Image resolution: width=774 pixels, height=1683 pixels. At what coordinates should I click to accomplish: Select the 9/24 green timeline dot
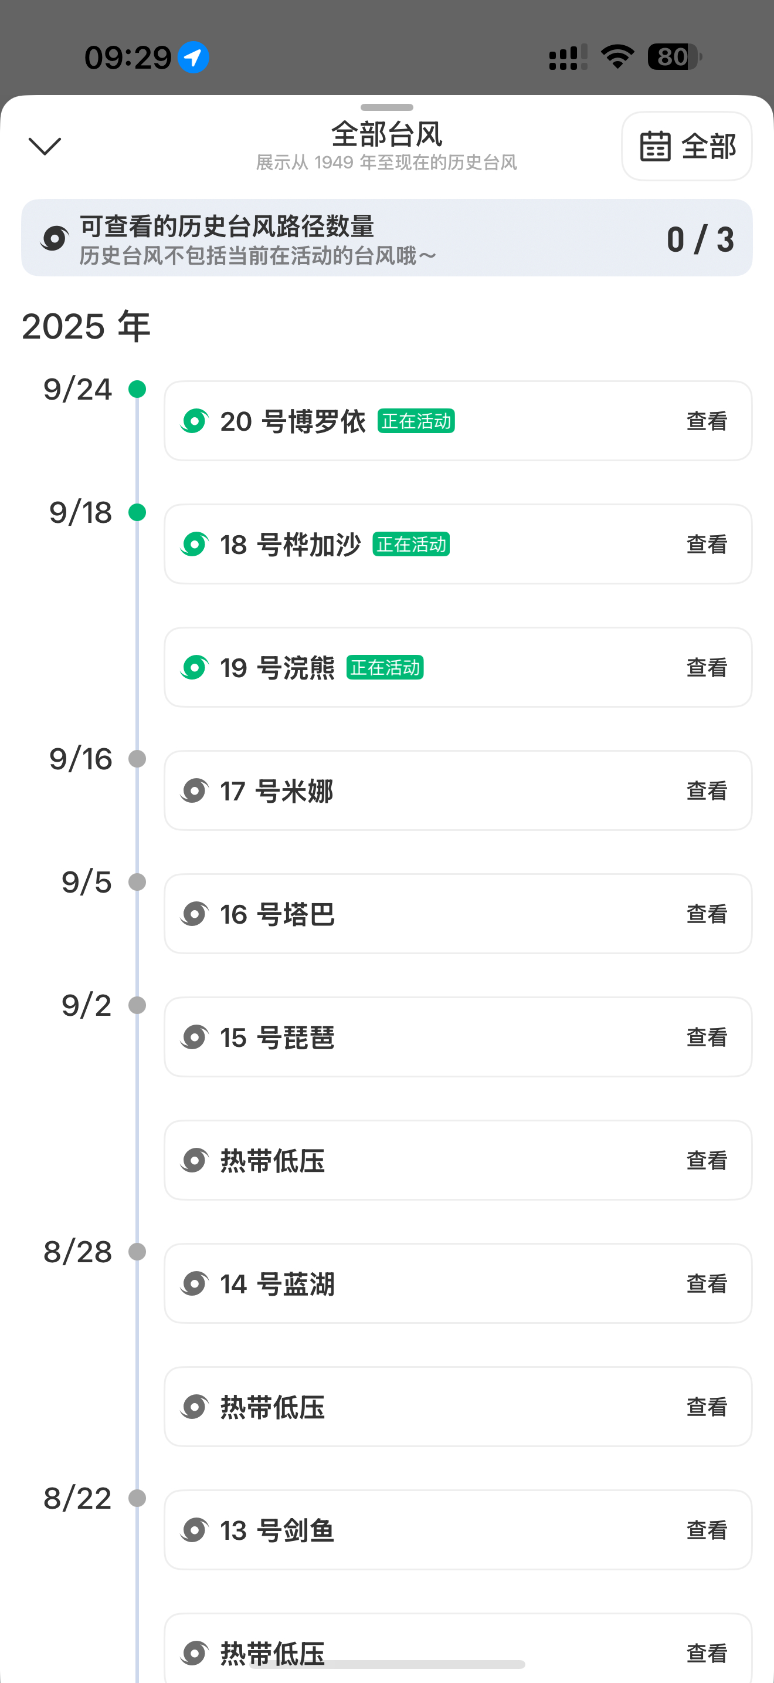137,390
